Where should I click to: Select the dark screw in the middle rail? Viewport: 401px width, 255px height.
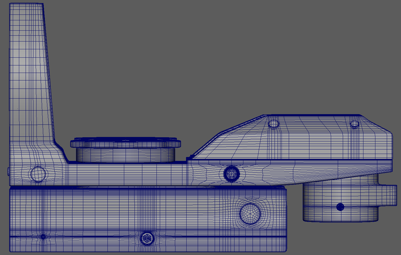point(232,174)
